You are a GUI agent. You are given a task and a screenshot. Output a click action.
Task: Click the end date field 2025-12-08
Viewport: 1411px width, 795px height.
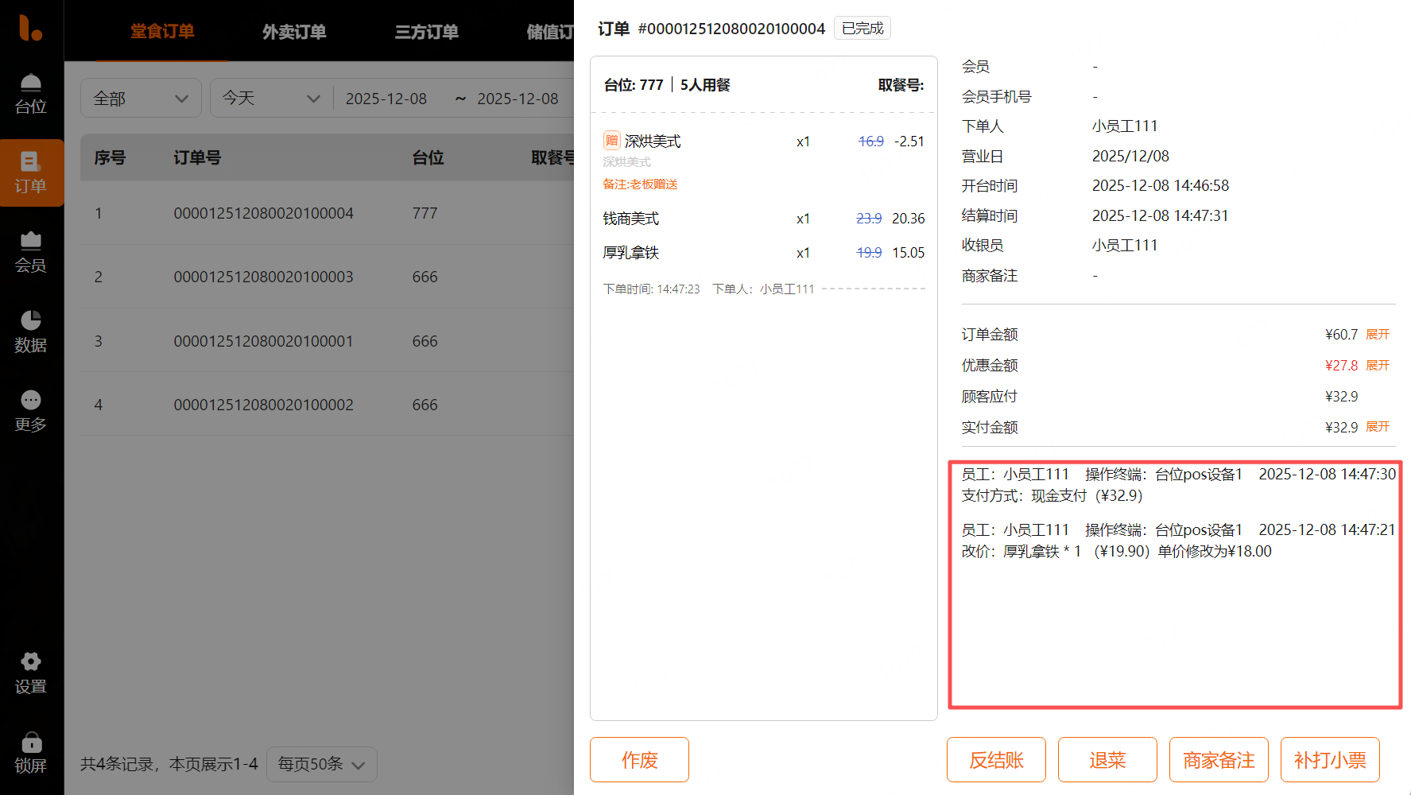518,99
